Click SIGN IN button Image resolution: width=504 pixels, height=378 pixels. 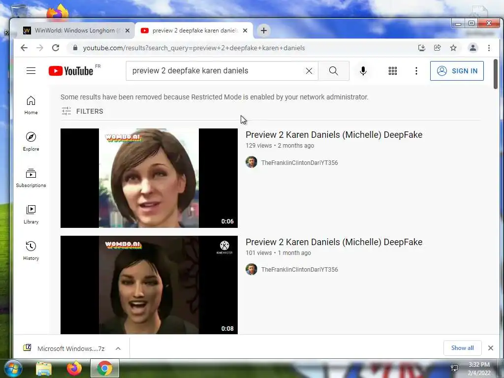[x=457, y=71]
